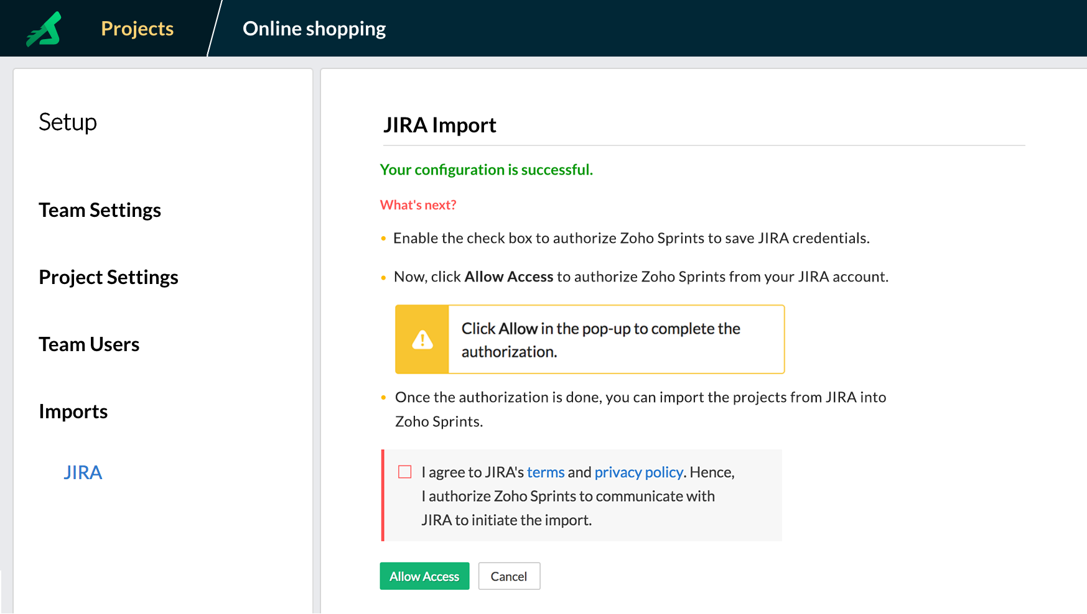The height and width of the screenshot is (614, 1087).
Task: Click the 'What's next?' text
Action: coord(418,205)
